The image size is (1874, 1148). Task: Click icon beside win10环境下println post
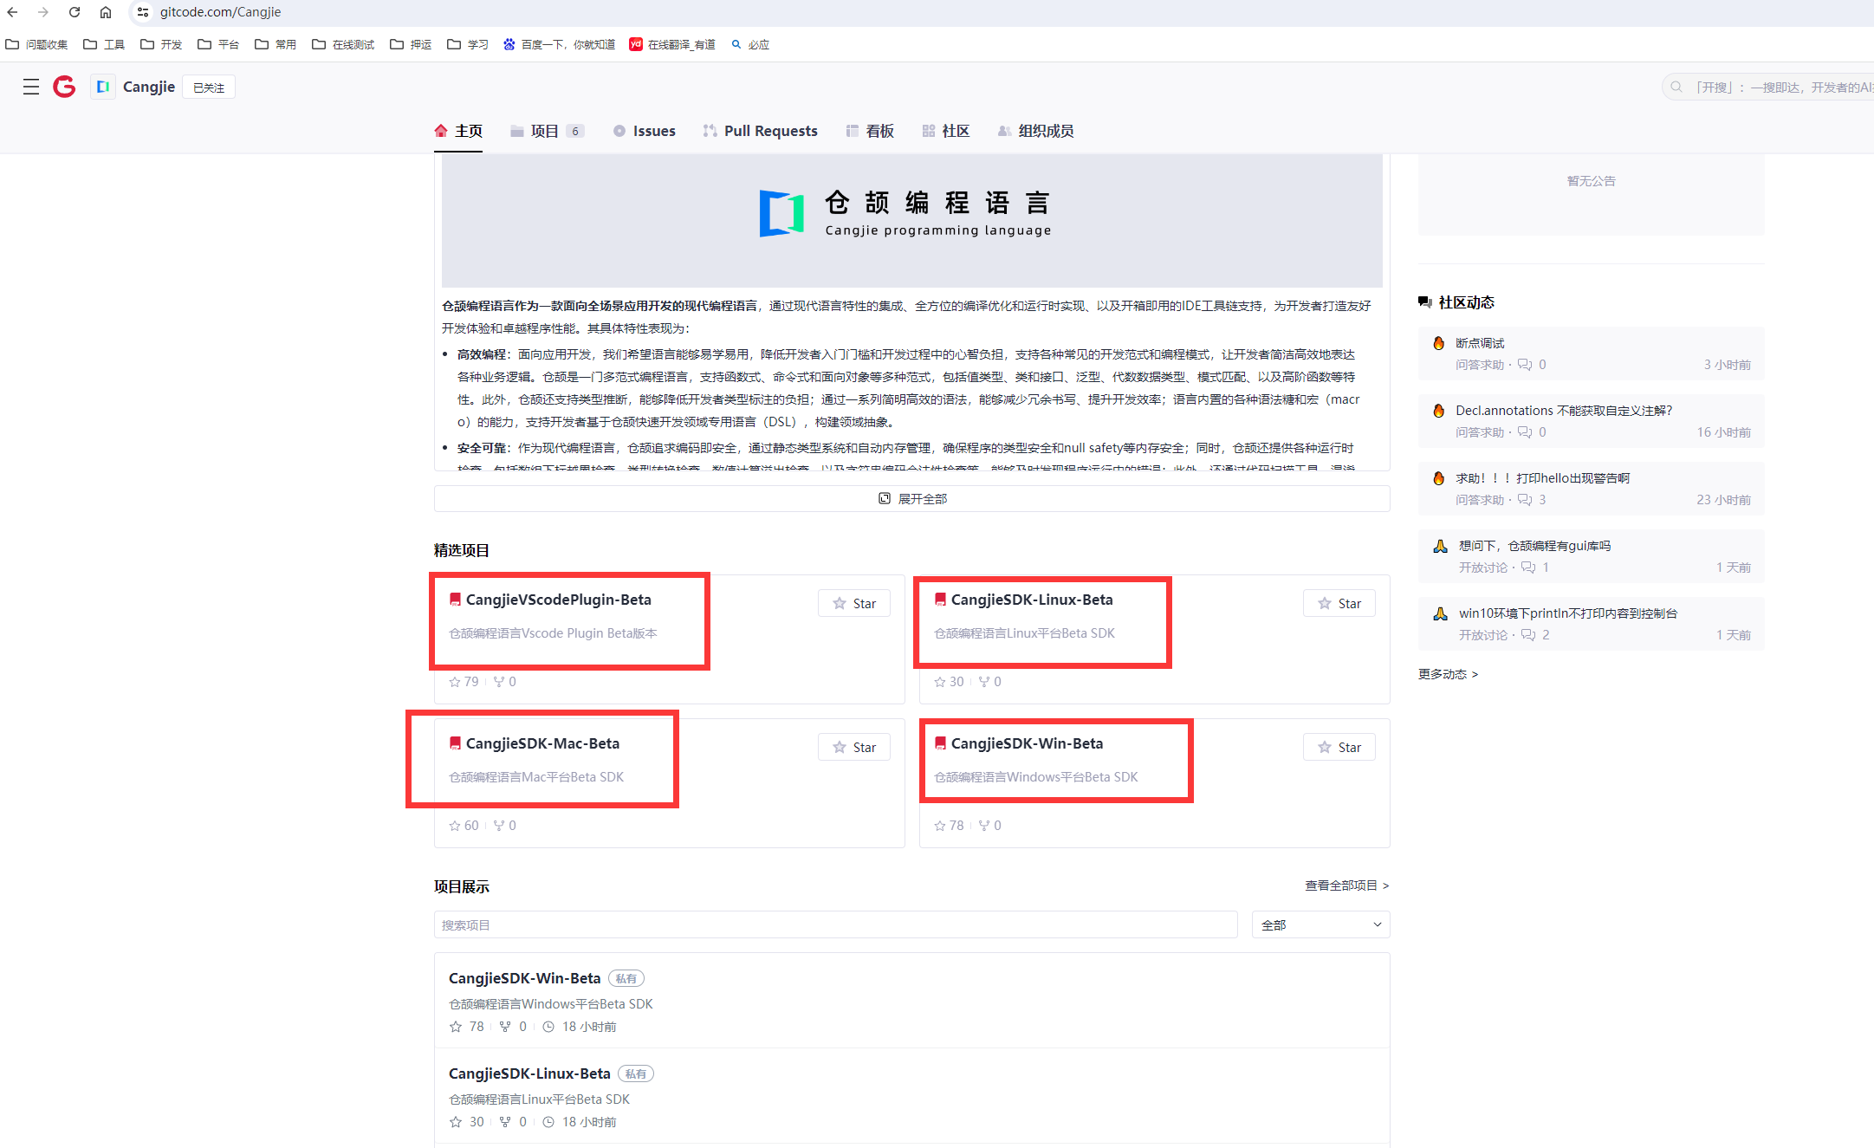coord(1440,613)
